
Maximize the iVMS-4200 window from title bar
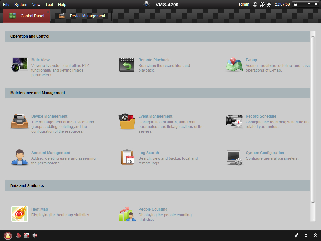pos(309,4)
